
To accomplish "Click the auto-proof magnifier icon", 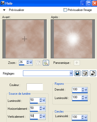I will point(46,63).
